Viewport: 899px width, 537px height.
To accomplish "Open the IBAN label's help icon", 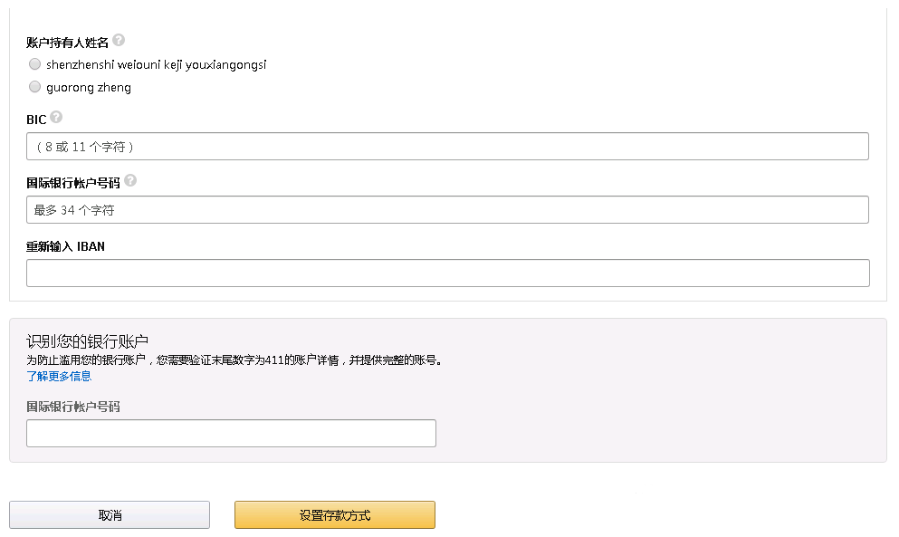I will [131, 180].
